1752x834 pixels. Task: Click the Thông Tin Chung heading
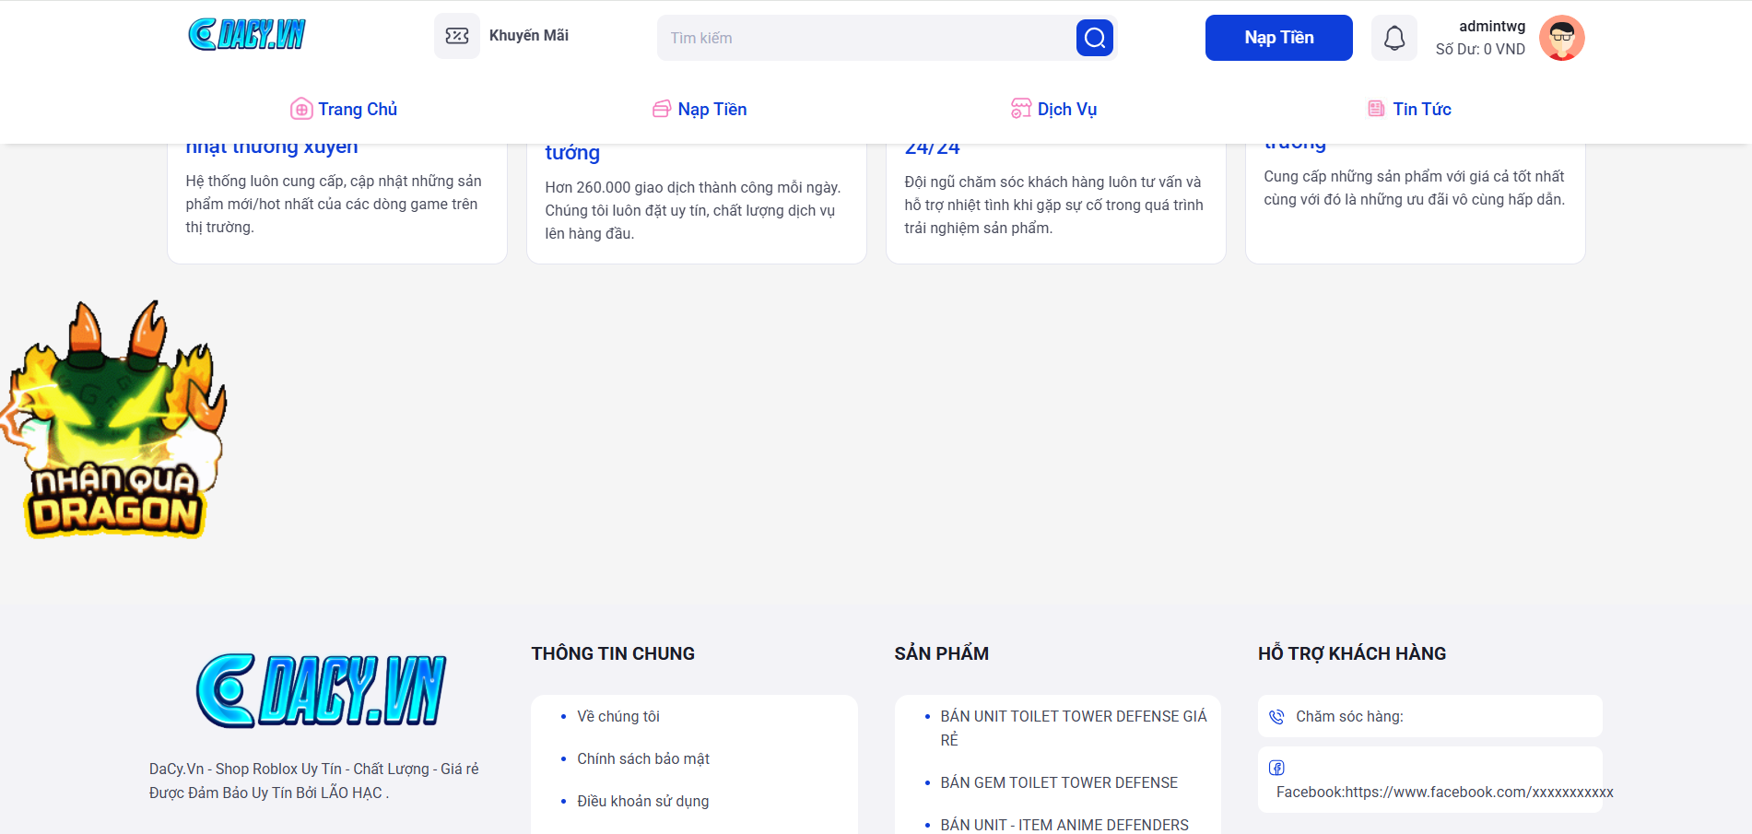(613, 653)
